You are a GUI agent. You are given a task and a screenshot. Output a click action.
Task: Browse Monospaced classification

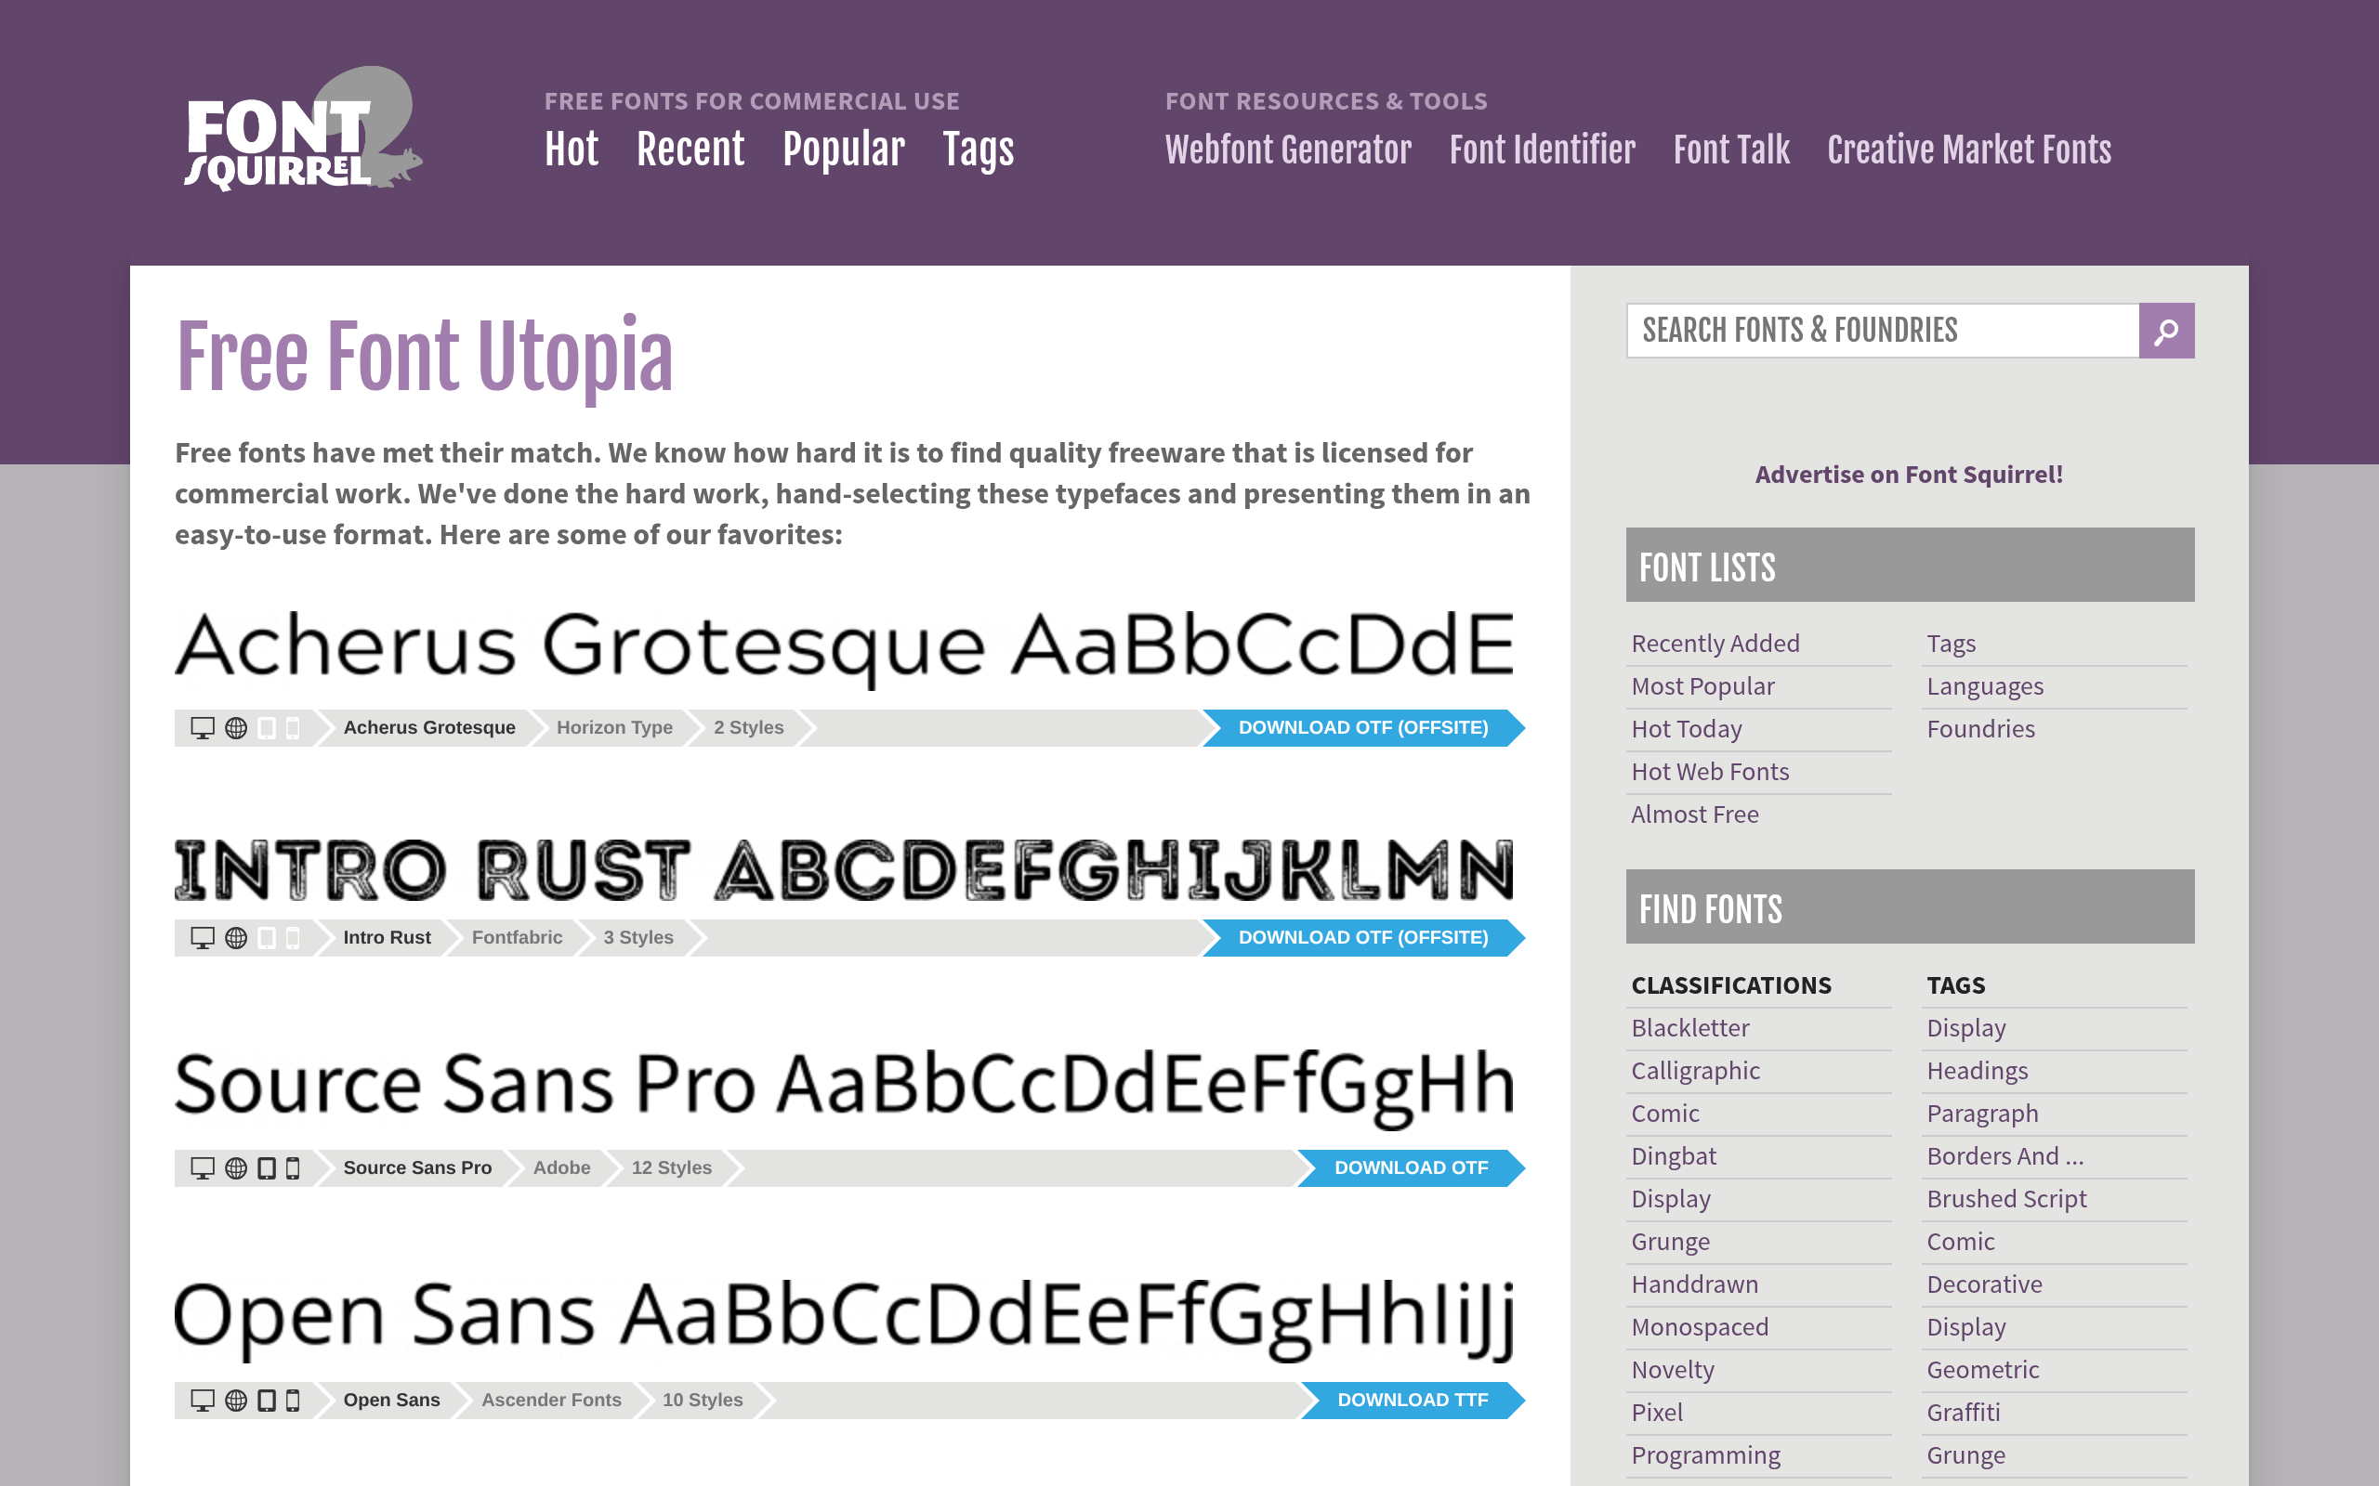click(x=1700, y=1327)
